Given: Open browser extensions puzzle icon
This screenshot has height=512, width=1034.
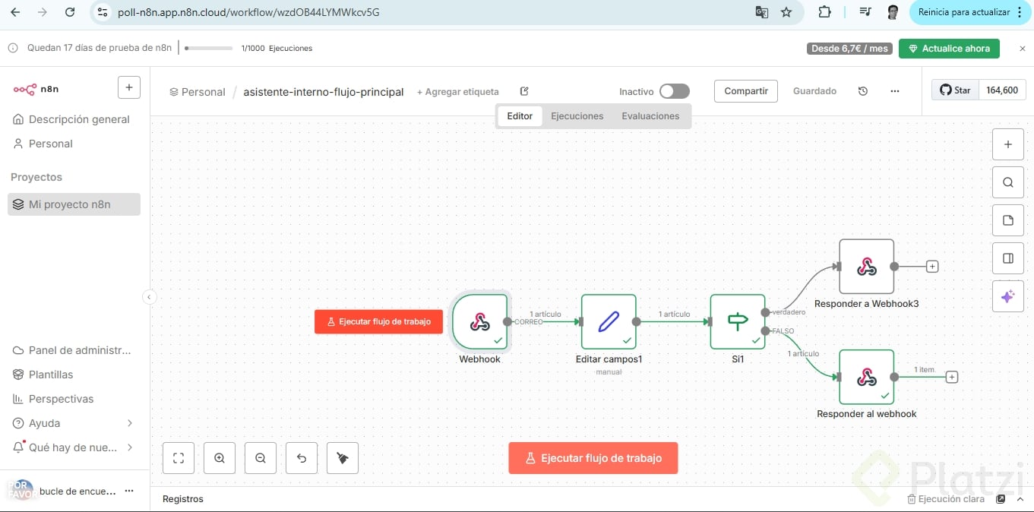Looking at the screenshot, I should point(824,12).
